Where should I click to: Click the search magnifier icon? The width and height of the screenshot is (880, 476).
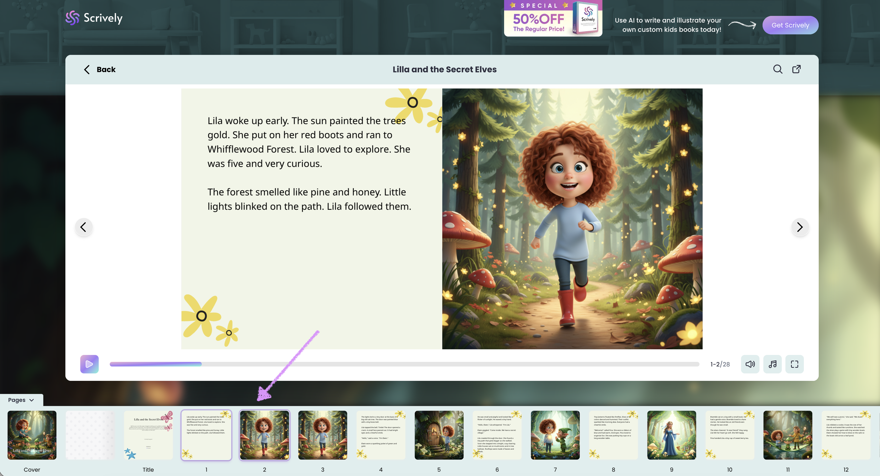click(x=777, y=69)
